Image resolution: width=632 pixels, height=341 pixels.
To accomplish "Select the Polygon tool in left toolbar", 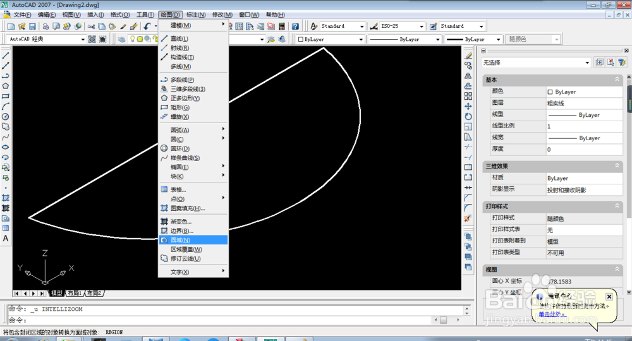I will click(6, 86).
